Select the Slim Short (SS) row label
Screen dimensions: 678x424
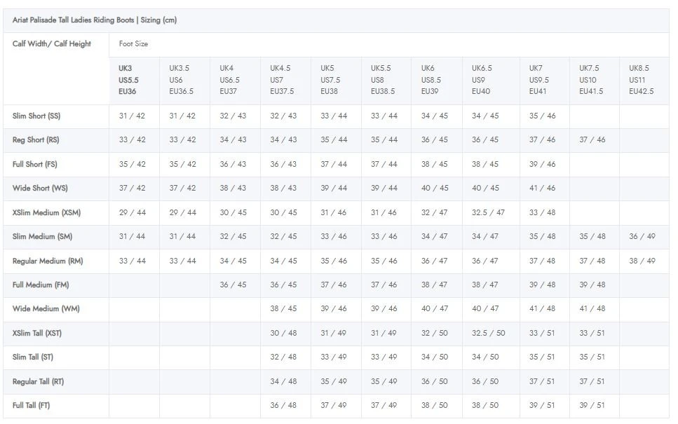tap(36, 116)
